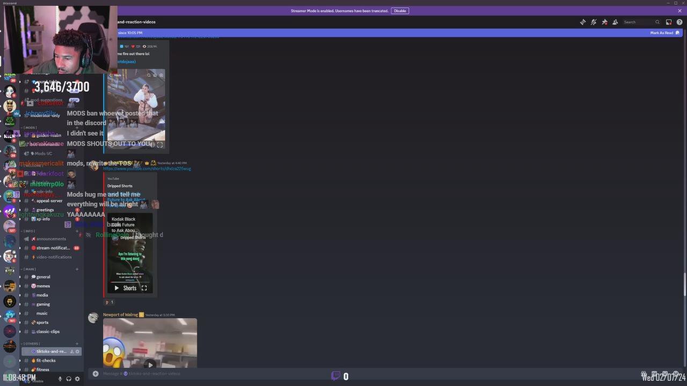Image resolution: width=687 pixels, height=386 pixels.
Task: Collapse the MAIN category
Action: (28, 269)
